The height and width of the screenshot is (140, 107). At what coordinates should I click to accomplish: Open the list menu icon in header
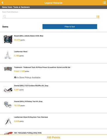(x=104, y=3)
